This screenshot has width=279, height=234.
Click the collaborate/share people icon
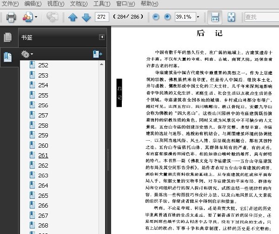[27, 17]
